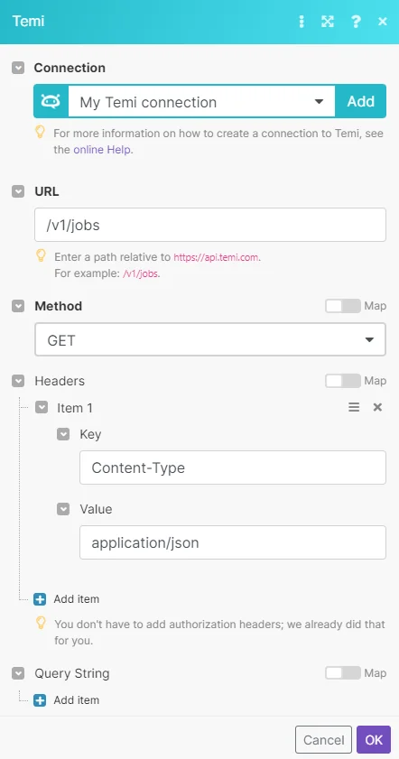This screenshot has width=399, height=759.
Task: Click into the URL field with /v1/jobs
Action: (x=210, y=225)
